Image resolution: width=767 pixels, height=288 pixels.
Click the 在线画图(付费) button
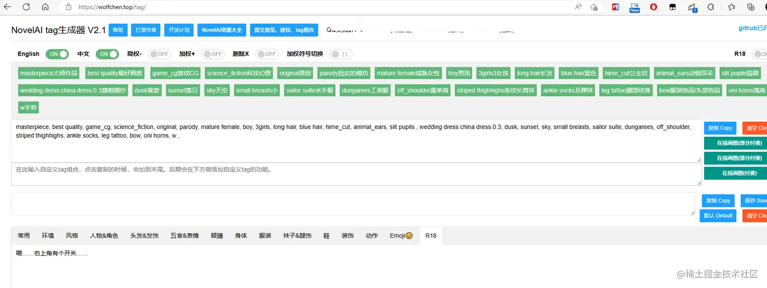pos(736,173)
